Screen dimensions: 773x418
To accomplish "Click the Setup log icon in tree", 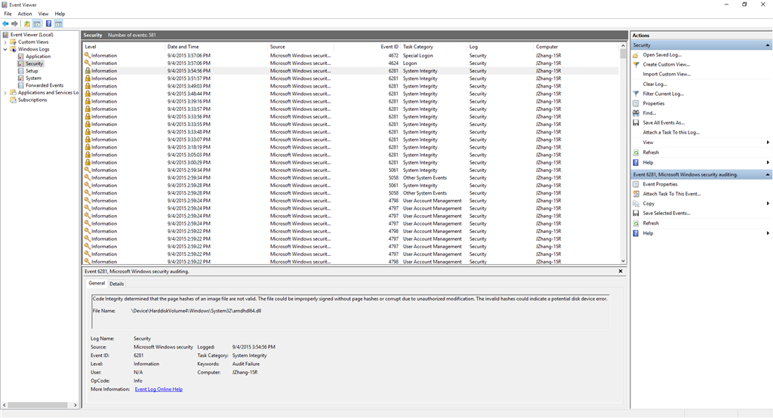I will coord(20,71).
